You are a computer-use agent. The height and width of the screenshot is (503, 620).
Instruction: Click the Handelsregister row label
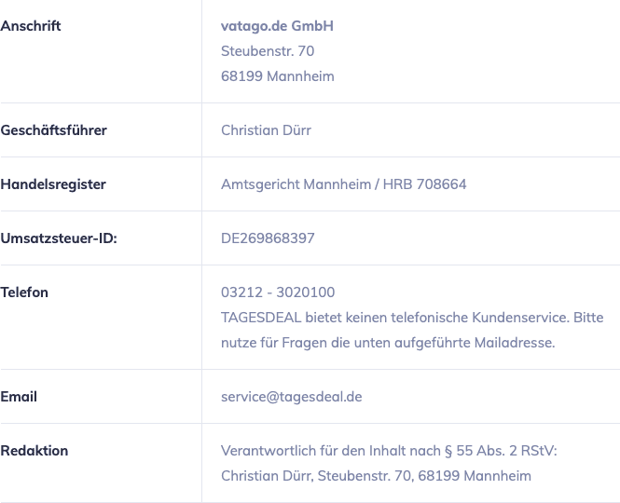(x=53, y=184)
